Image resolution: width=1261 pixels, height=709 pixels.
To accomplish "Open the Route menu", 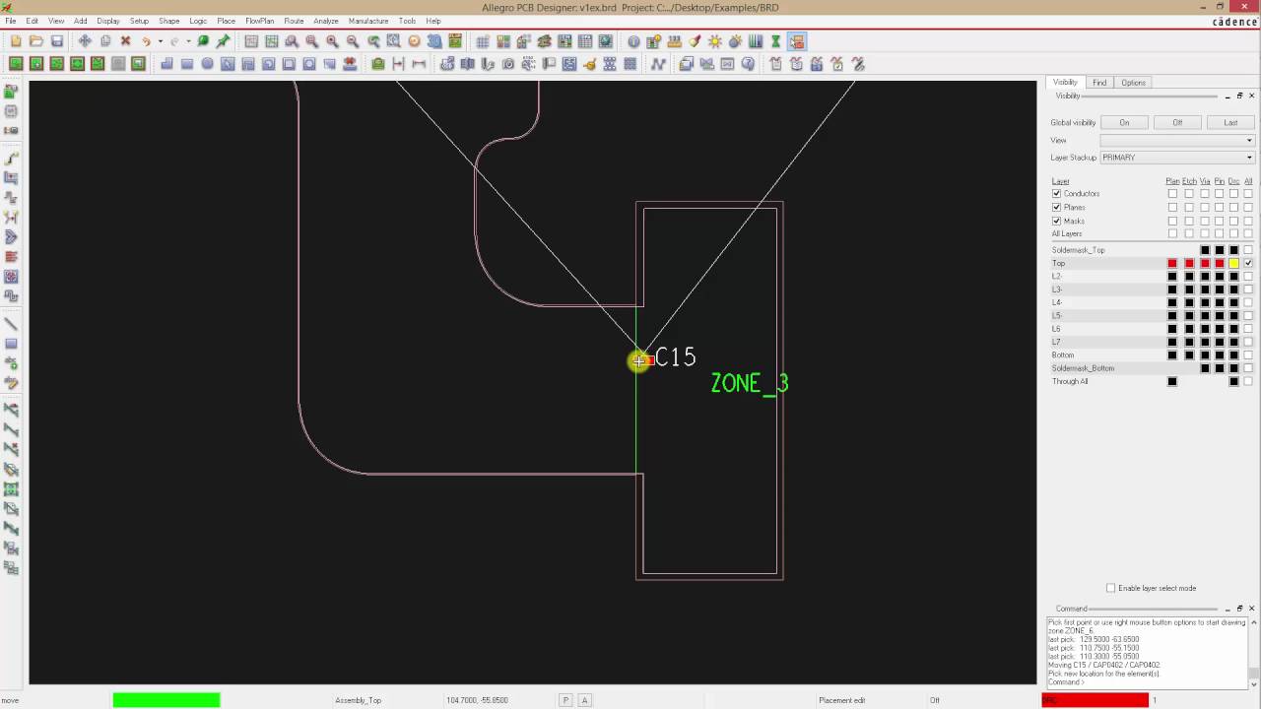I will pyautogui.click(x=294, y=21).
